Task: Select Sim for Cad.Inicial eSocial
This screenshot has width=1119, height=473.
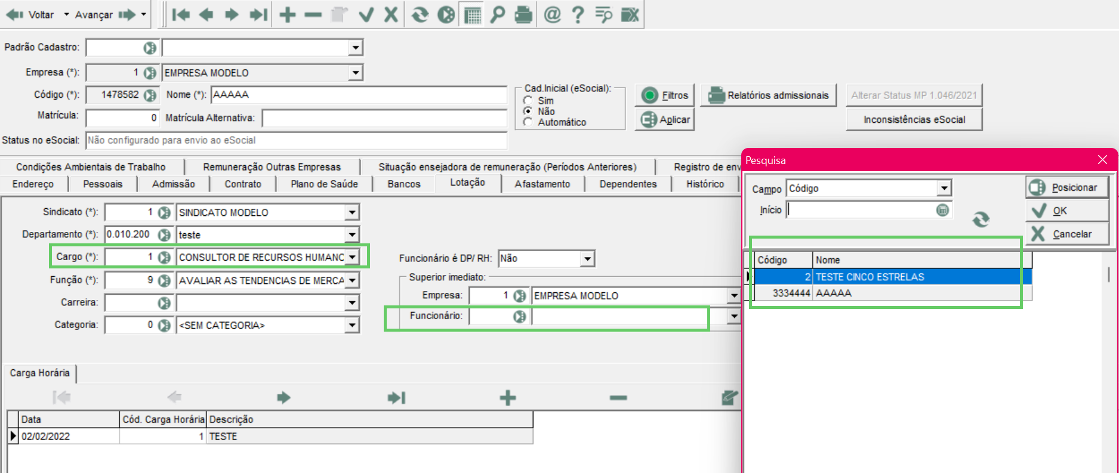Action: (x=528, y=100)
